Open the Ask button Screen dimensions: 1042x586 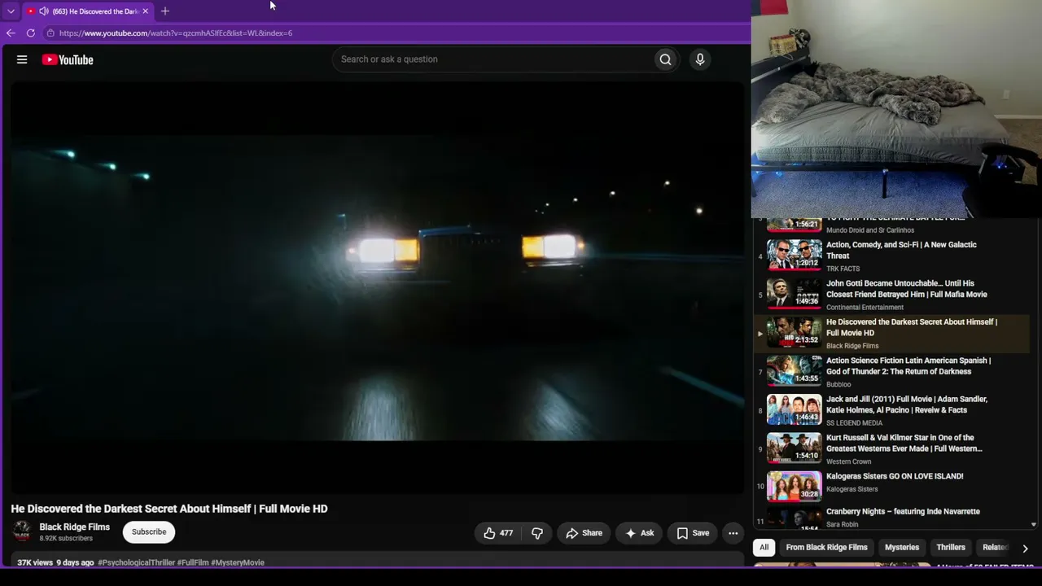[x=639, y=533]
